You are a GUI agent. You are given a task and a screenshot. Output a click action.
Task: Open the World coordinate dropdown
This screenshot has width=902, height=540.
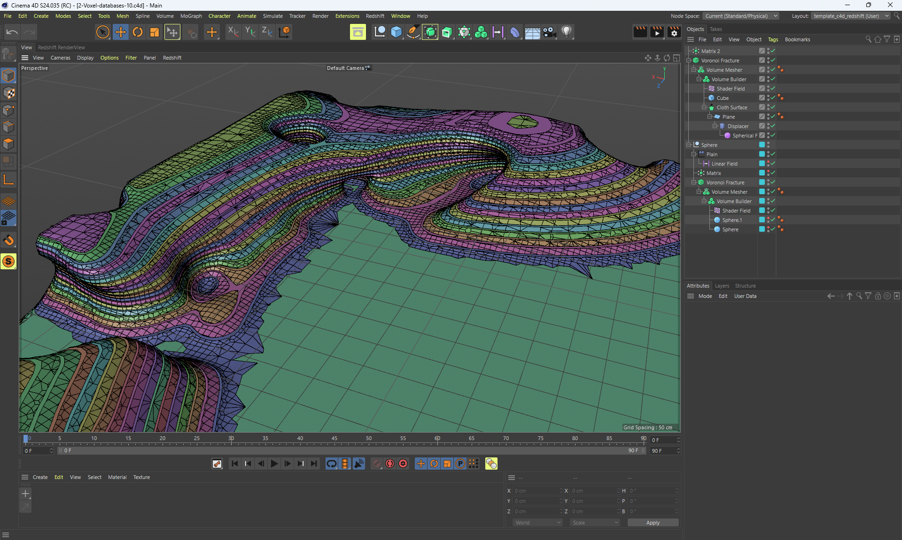(537, 523)
